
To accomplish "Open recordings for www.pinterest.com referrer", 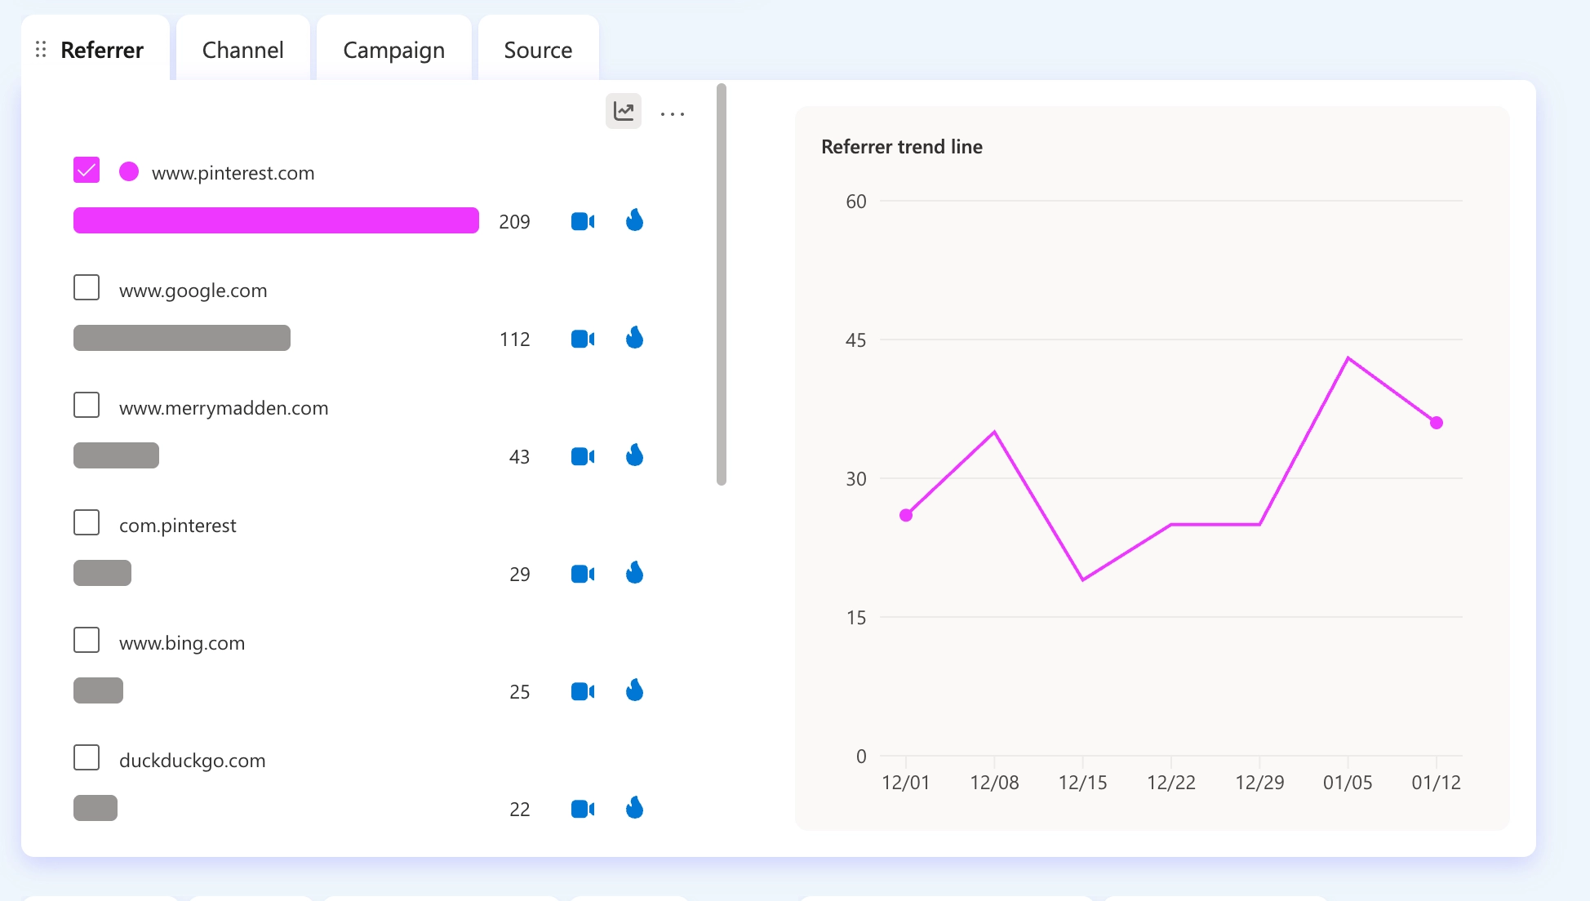I will click(x=582, y=221).
